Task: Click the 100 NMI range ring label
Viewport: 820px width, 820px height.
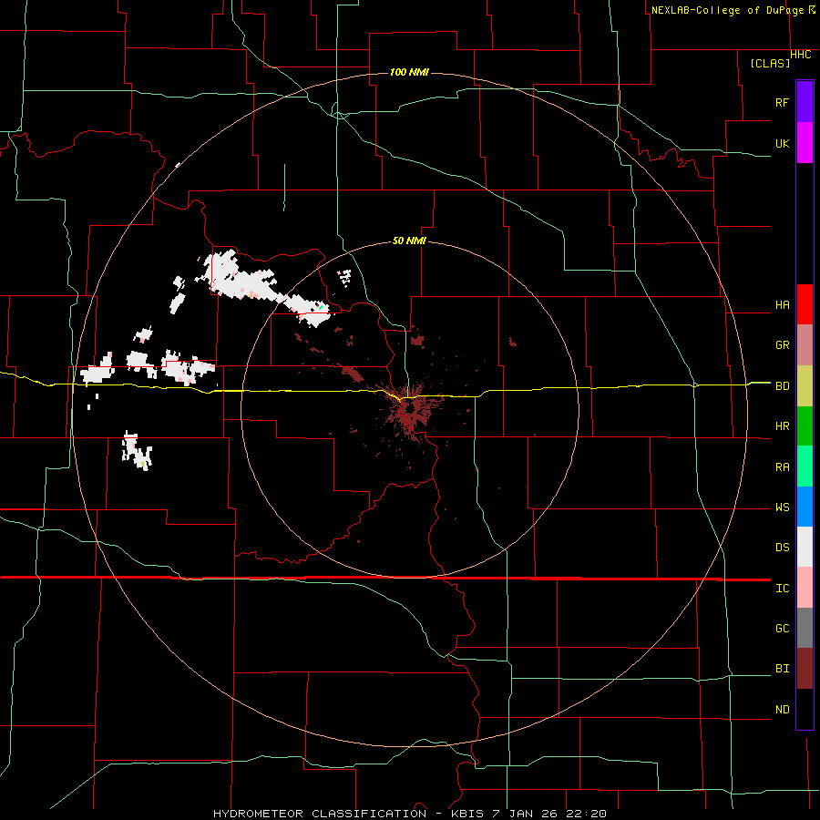Action: tap(409, 72)
